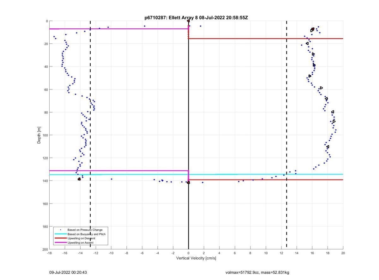Select legend entry 'Based on Buoyancy and Pitch'
The image size is (379, 280).
coord(87,234)
